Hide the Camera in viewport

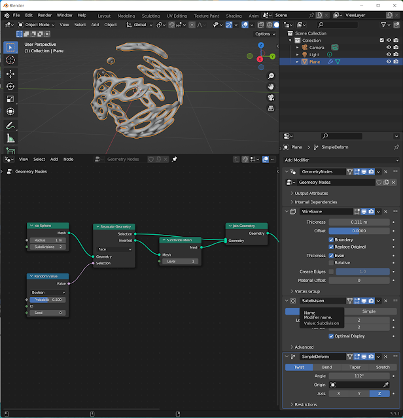[x=389, y=48]
